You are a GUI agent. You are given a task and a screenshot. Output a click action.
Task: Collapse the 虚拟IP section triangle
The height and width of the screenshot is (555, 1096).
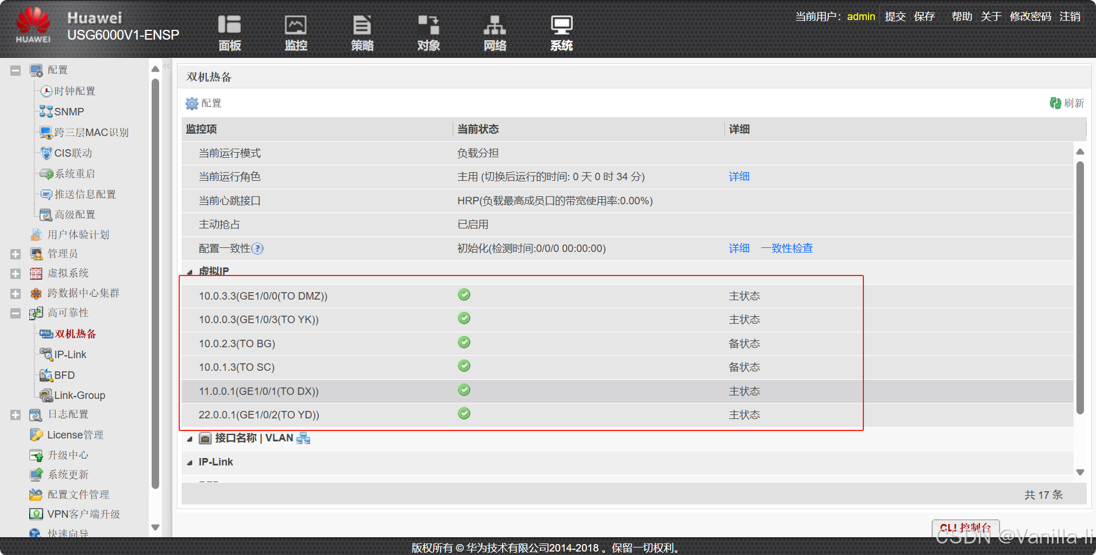tap(190, 272)
